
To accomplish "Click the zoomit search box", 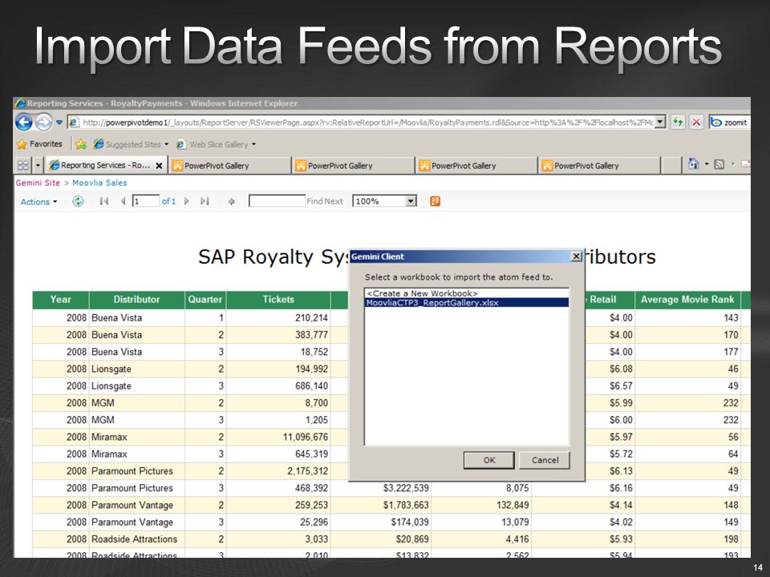I will 730,123.
